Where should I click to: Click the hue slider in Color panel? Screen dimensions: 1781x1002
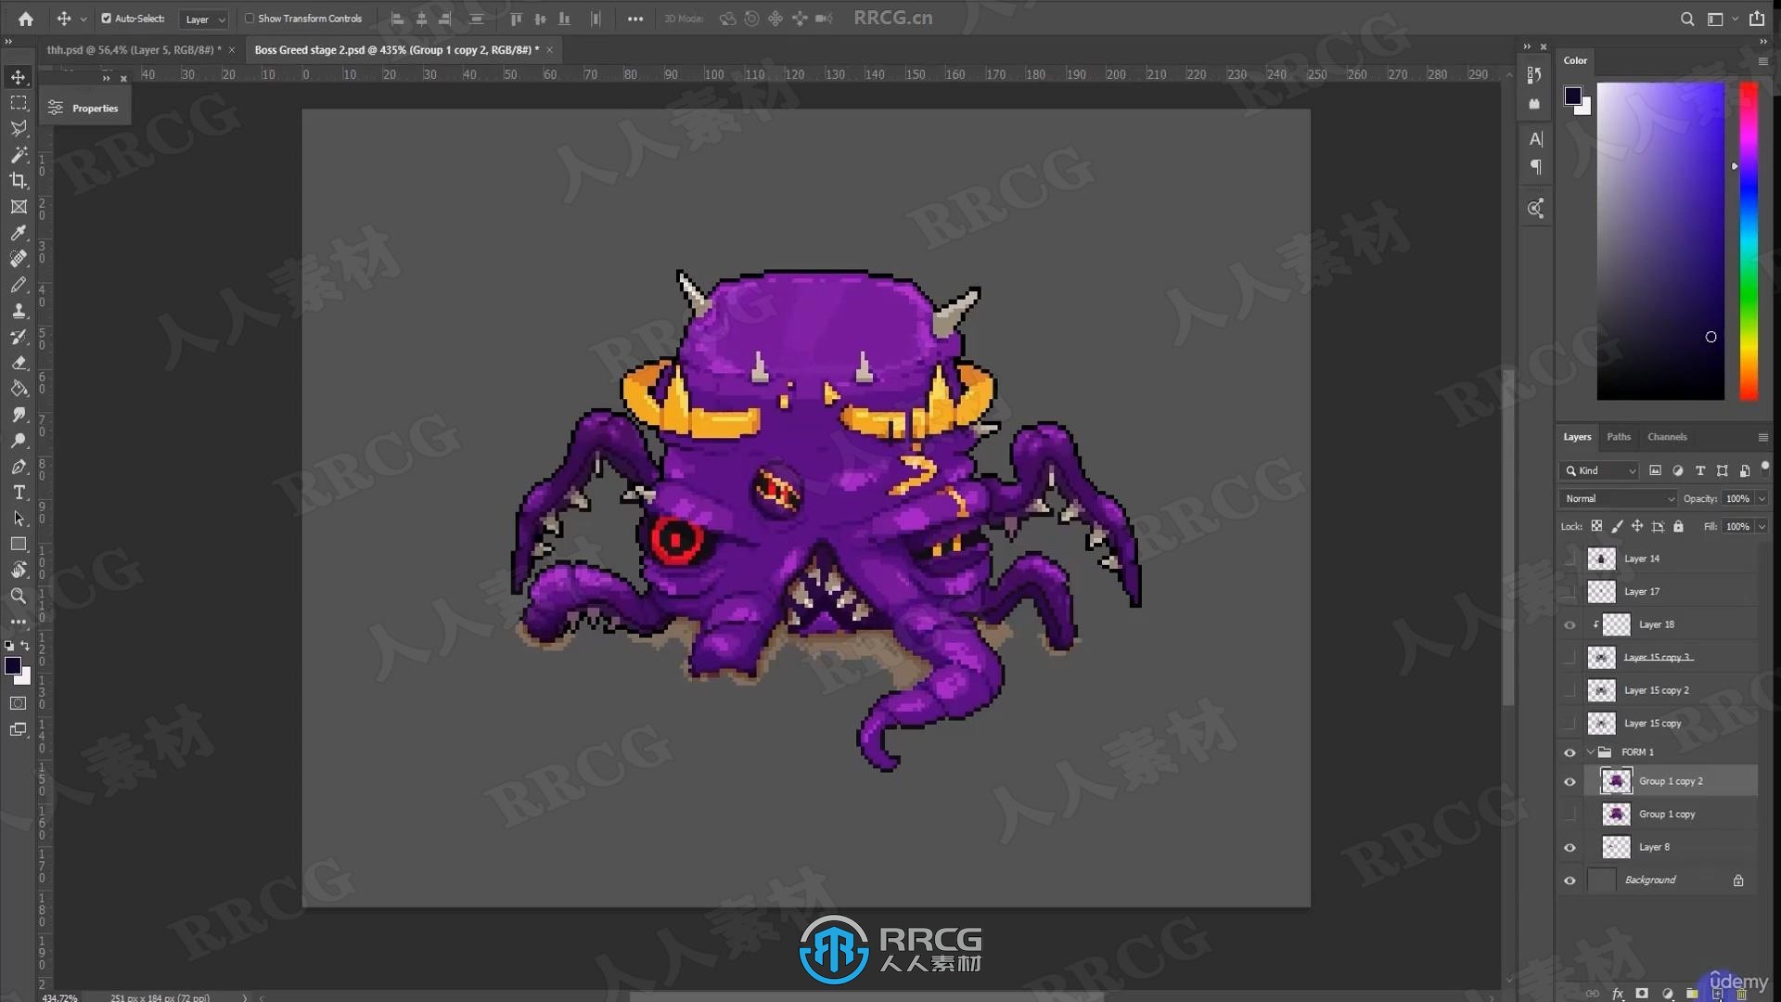coord(1749,241)
